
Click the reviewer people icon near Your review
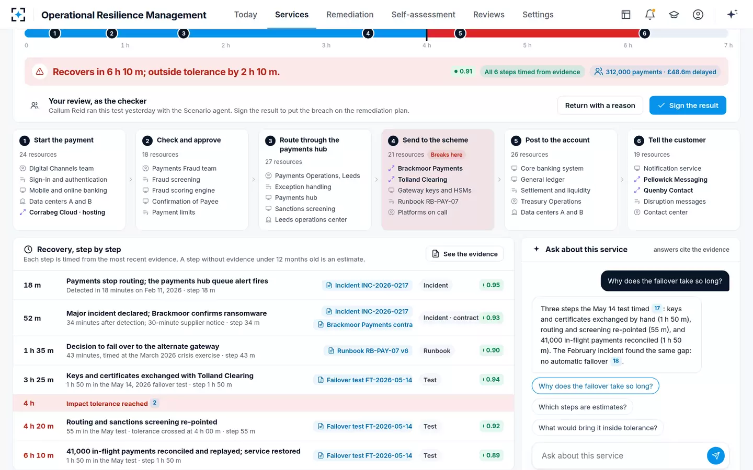click(x=35, y=105)
